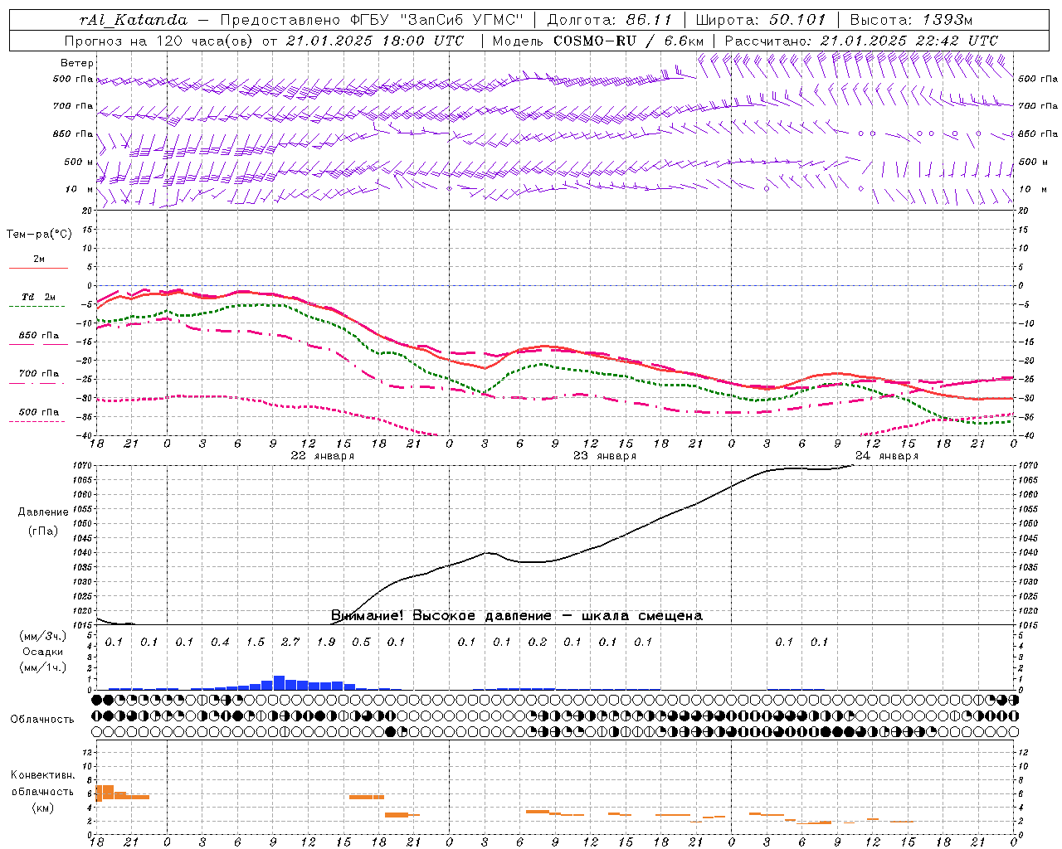Click the tallest blue precipitation bar
1062x849 pixels.
pos(279,683)
